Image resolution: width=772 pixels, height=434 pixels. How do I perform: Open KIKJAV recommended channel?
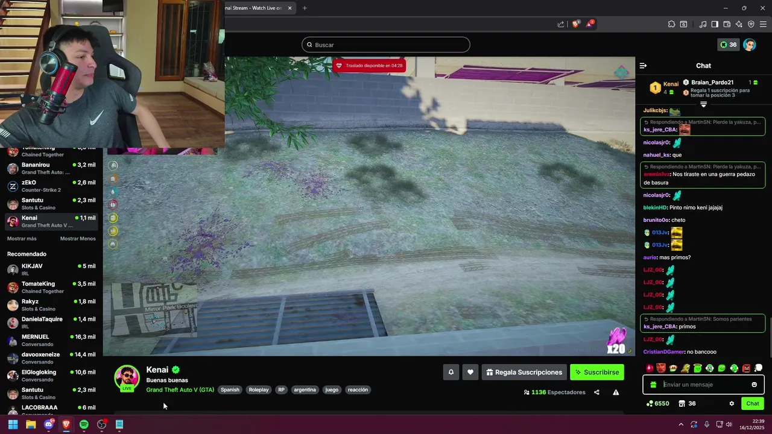point(51,269)
